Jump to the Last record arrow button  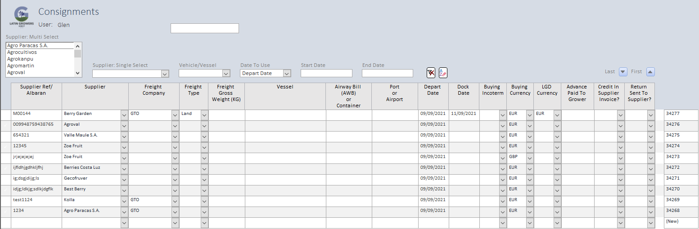pos(623,71)
